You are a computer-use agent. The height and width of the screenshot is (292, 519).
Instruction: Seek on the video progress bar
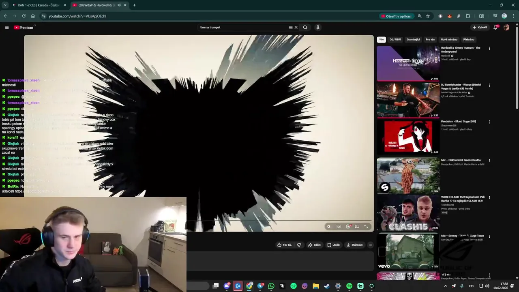(280, 221)
